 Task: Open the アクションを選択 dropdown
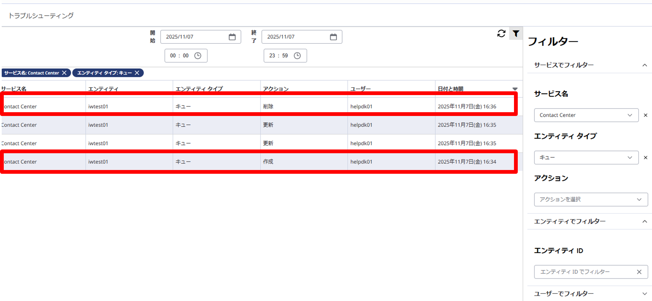pos(591,199)
